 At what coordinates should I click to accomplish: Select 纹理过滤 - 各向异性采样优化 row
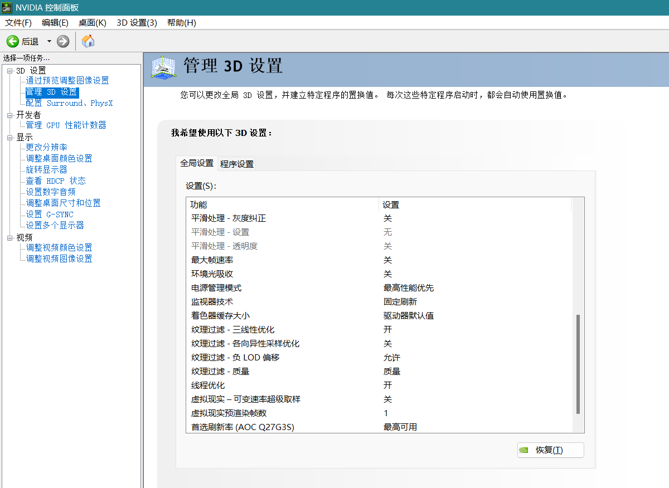pos(379,344)
